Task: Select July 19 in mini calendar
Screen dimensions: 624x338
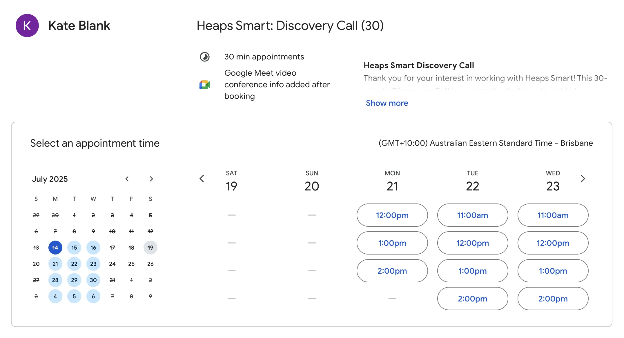Action: 150,248
